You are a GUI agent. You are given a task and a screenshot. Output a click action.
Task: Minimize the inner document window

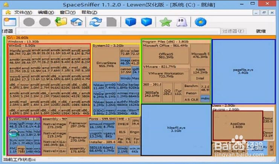click(x=256, y=13)
